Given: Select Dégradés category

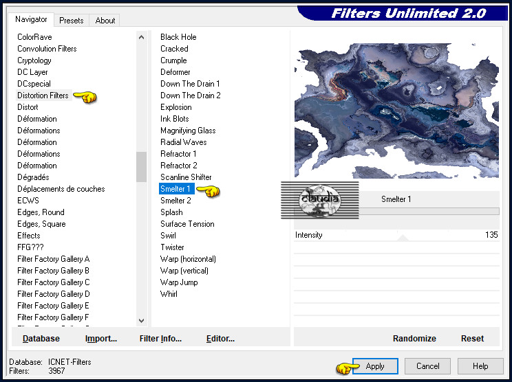Looking at the screenshot, I should point(33,177).
